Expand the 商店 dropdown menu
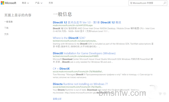 click(x=25, y=3)
